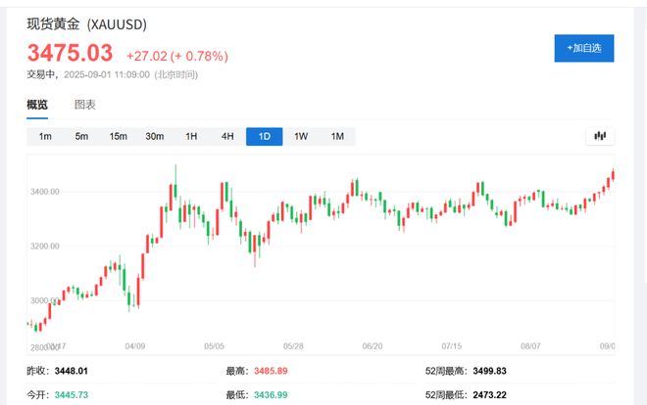Viewport: 647px width, 405px height.
Task: Click the 加自选 add-to-watchlist button
Action: (x=583, y=47)
